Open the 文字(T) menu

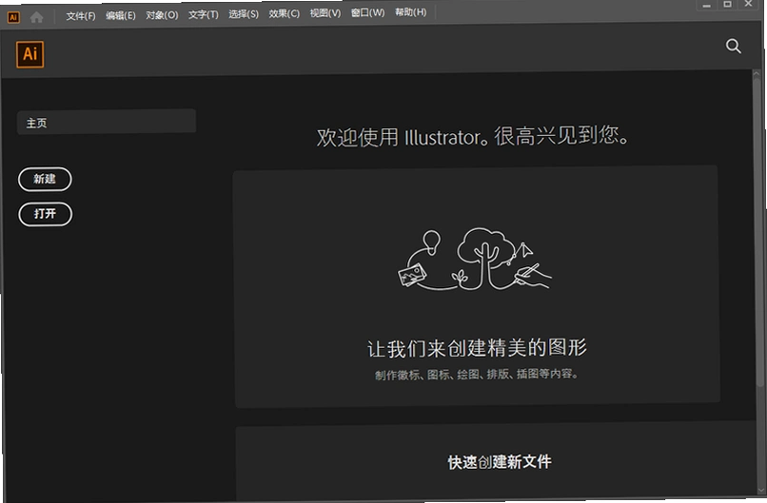coord(204,14)
